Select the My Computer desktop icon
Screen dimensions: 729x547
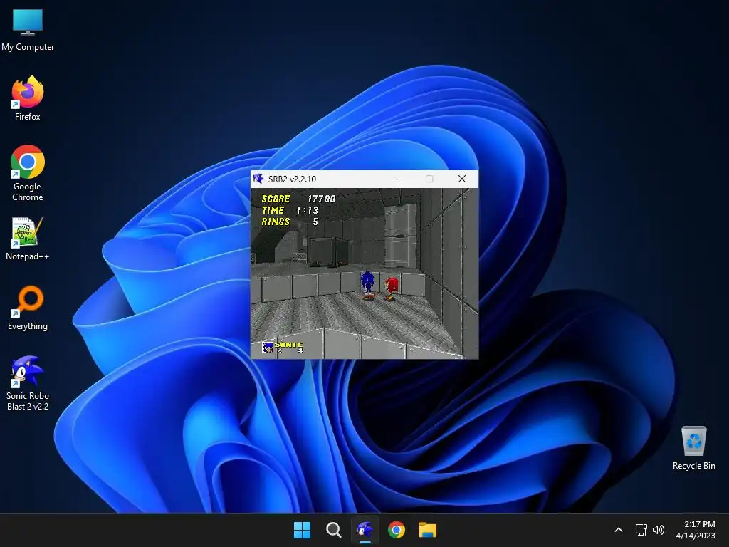(28, 29)
